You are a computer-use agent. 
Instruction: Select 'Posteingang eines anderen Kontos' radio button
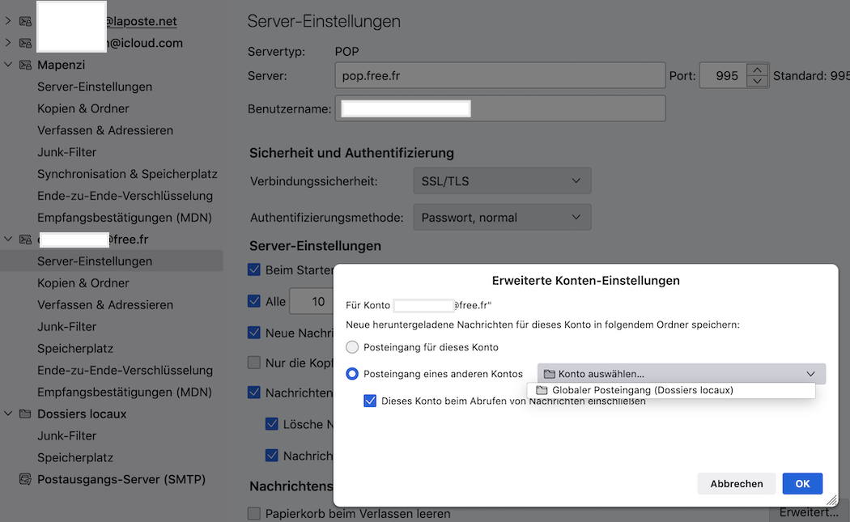click(x=352, y=374)
